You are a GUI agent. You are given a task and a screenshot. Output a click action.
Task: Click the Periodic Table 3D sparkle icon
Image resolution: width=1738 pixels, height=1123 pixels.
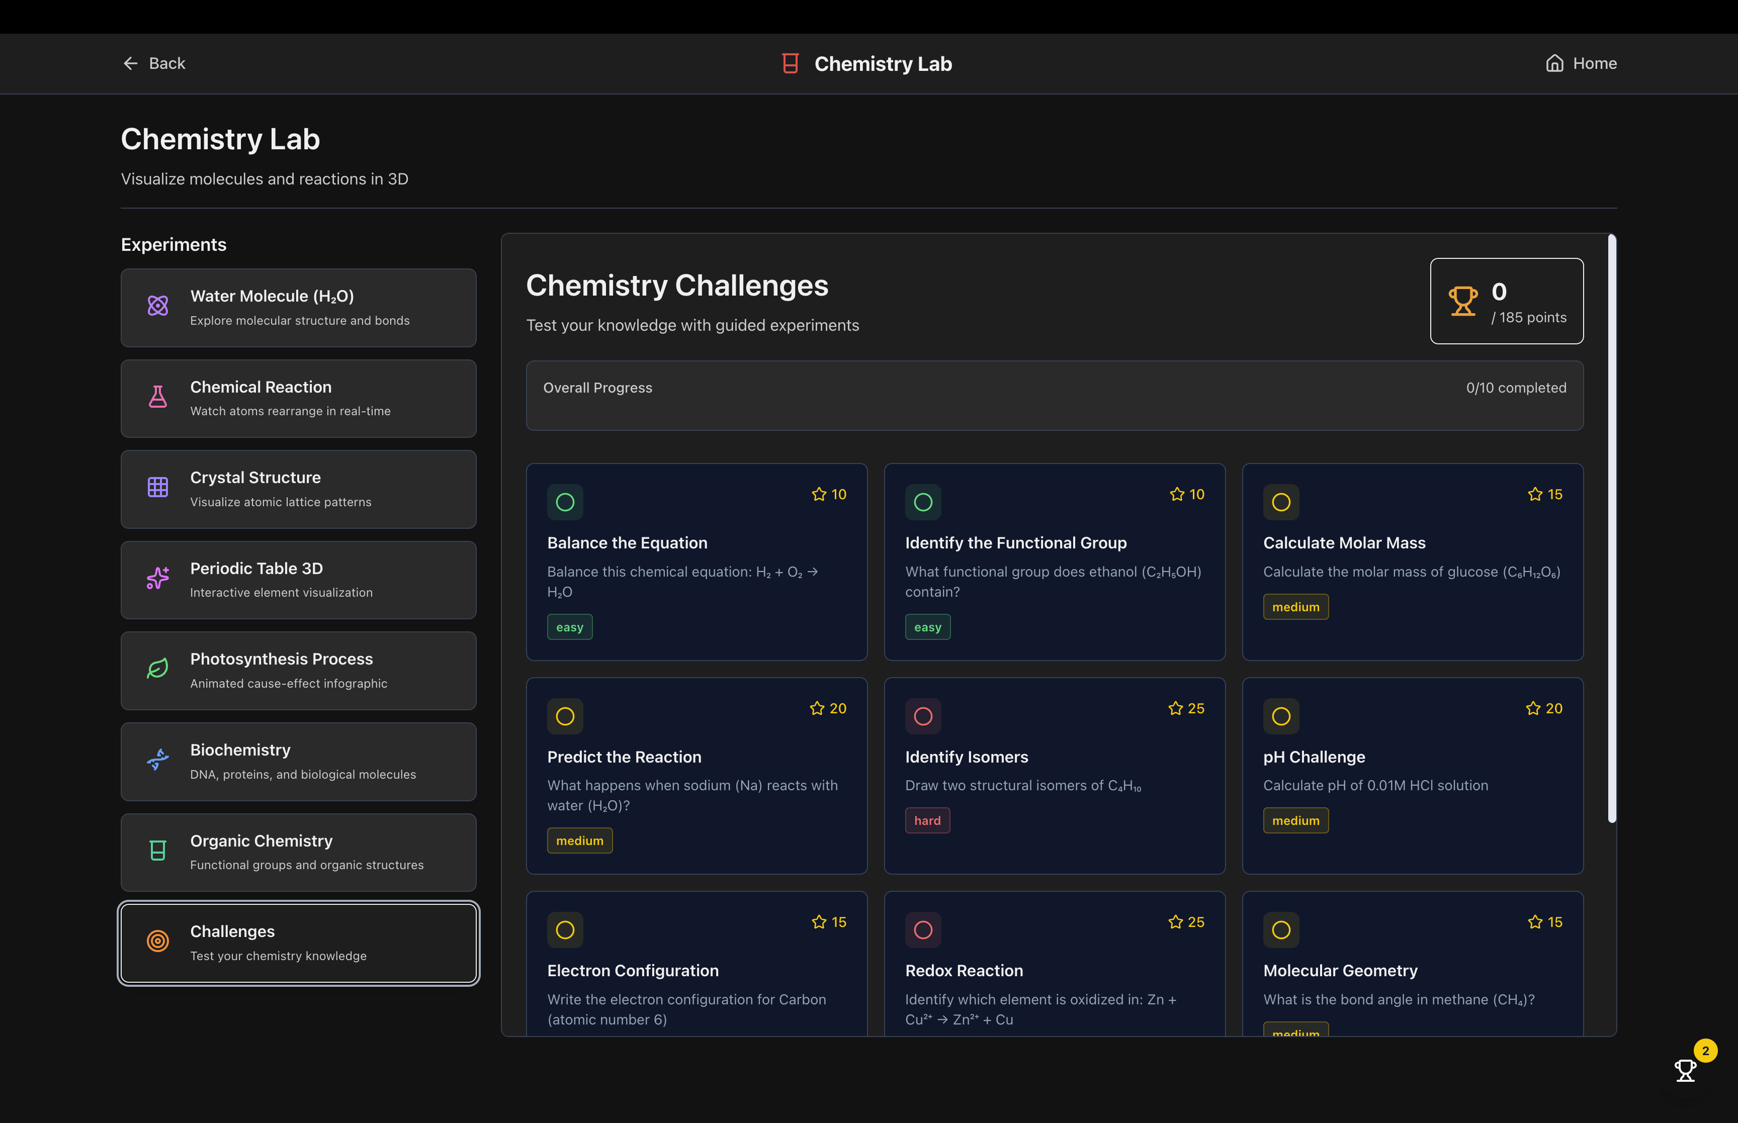point(157,578)
